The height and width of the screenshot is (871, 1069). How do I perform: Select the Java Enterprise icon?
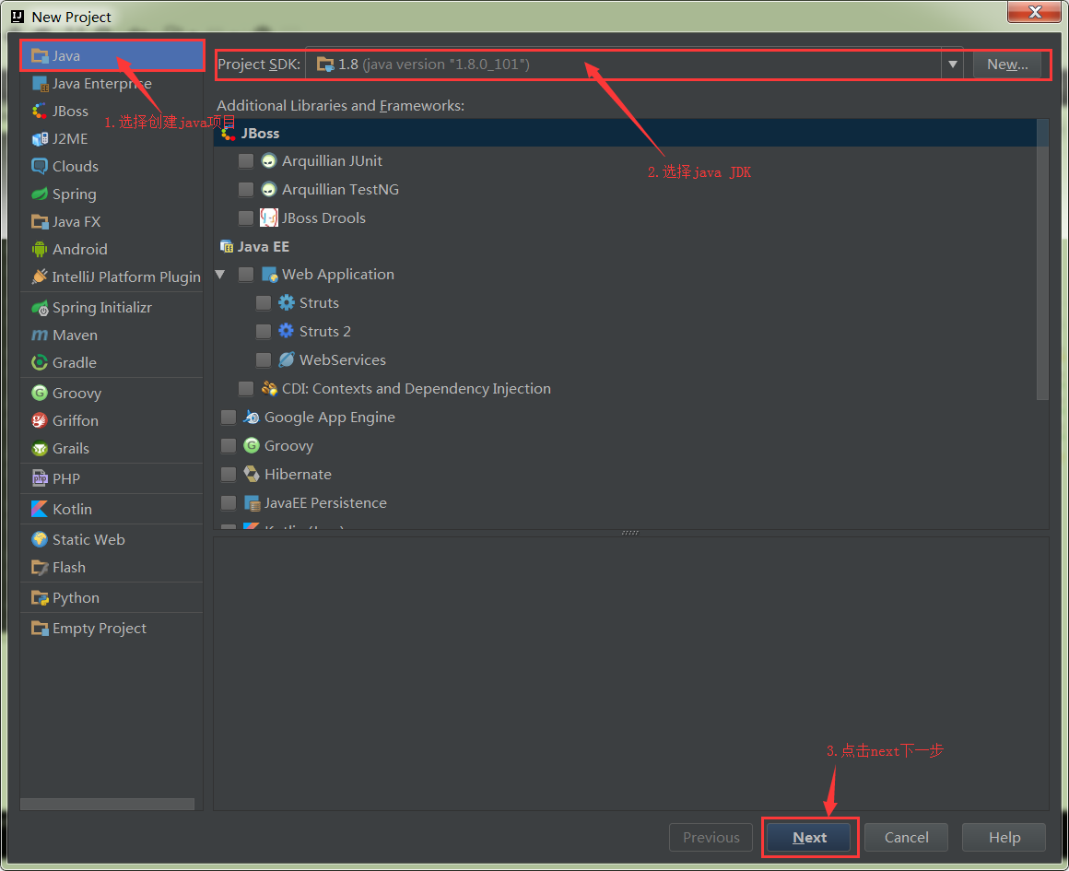40,84
